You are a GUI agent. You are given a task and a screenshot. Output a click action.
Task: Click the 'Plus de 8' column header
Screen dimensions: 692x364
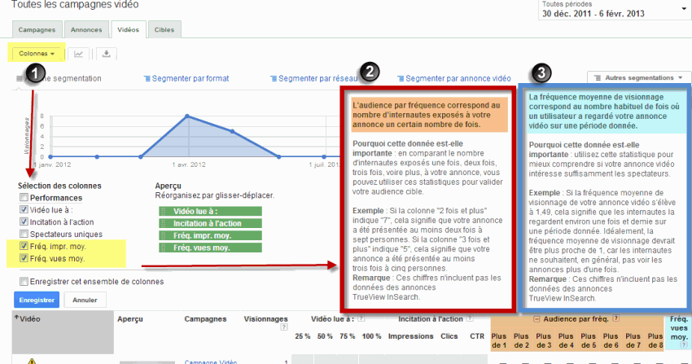[x=655, y=340]
